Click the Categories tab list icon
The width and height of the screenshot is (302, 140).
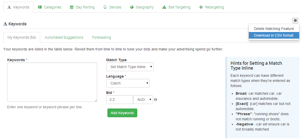(x=40, y=7)
